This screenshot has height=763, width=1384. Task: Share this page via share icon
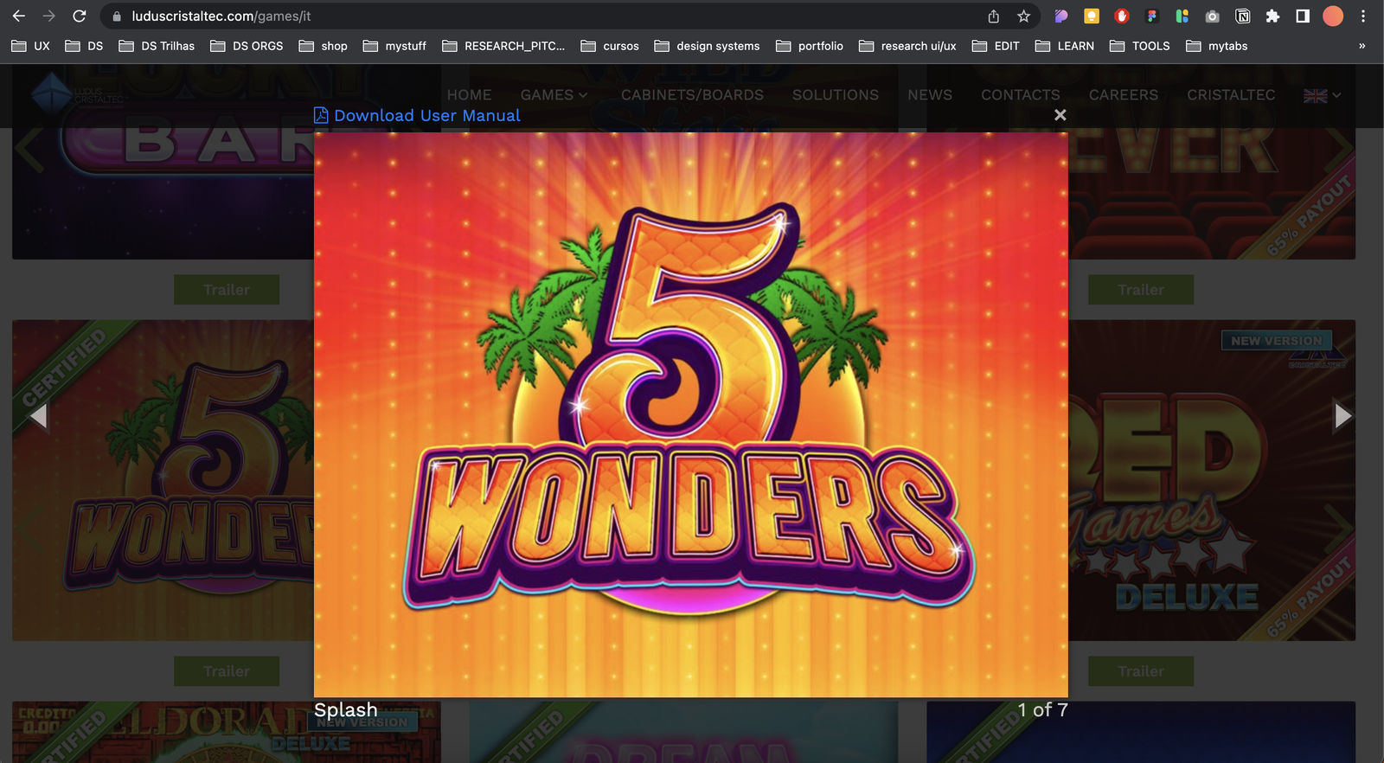[x=993, y=16]
